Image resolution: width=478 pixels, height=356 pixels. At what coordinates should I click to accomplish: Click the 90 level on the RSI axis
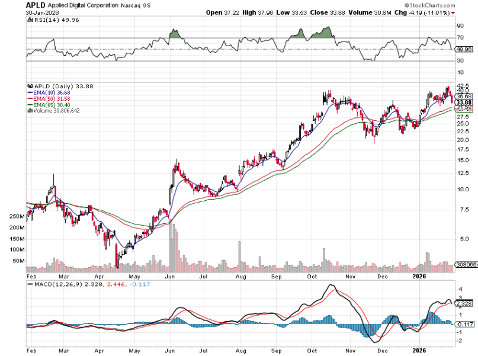pyautogui.click(x=460, y=26)
